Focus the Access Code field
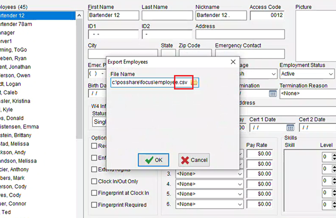The image size is (336, 218). click(267, 15)
